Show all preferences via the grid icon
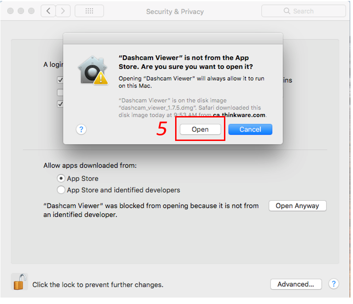353x304 pixels. tap(89, 11)
